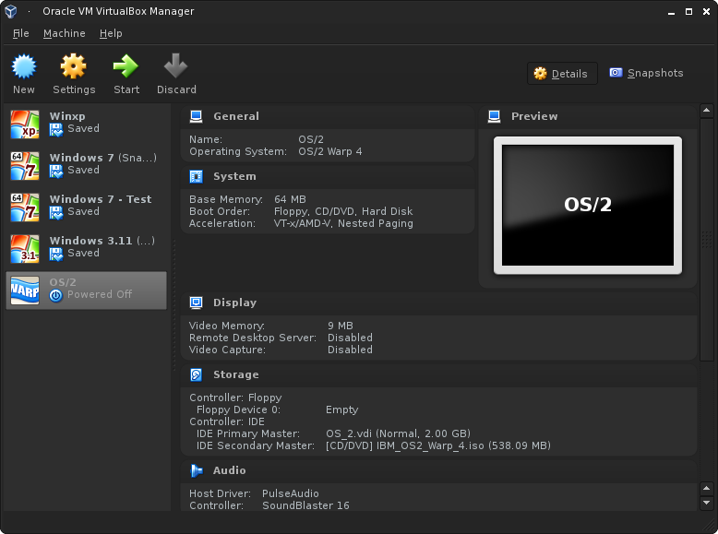Click the lower scroll-up arrow at bottom right
718x534 pixels.
pos(707,488)
